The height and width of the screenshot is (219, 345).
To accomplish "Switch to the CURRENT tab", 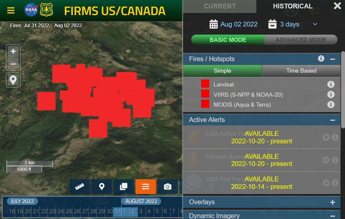I will click(220, 6).
